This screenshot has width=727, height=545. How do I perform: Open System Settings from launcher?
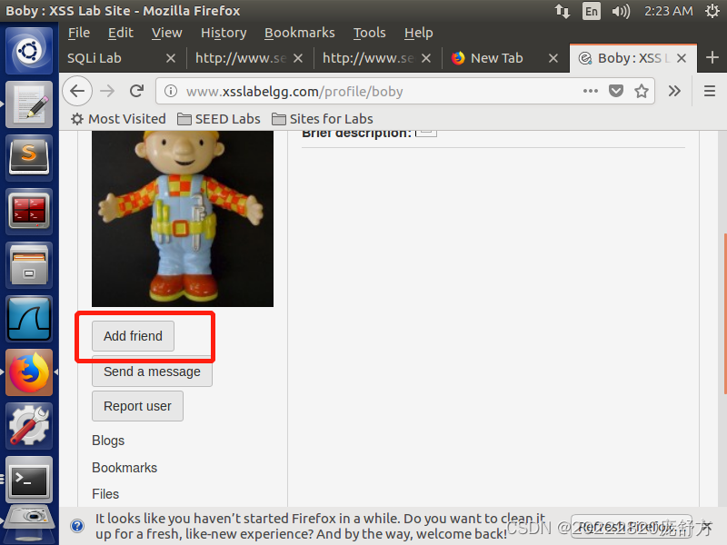pyautogui.click(x=29, y=426)
